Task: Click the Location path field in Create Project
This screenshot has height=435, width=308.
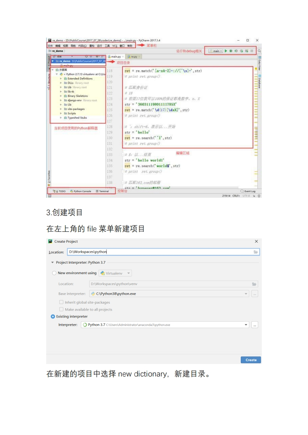Action: [163, 252]
